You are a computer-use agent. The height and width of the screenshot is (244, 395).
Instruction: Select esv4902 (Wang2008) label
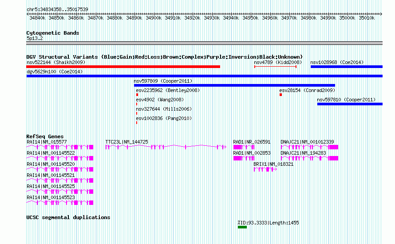point(160,100)
